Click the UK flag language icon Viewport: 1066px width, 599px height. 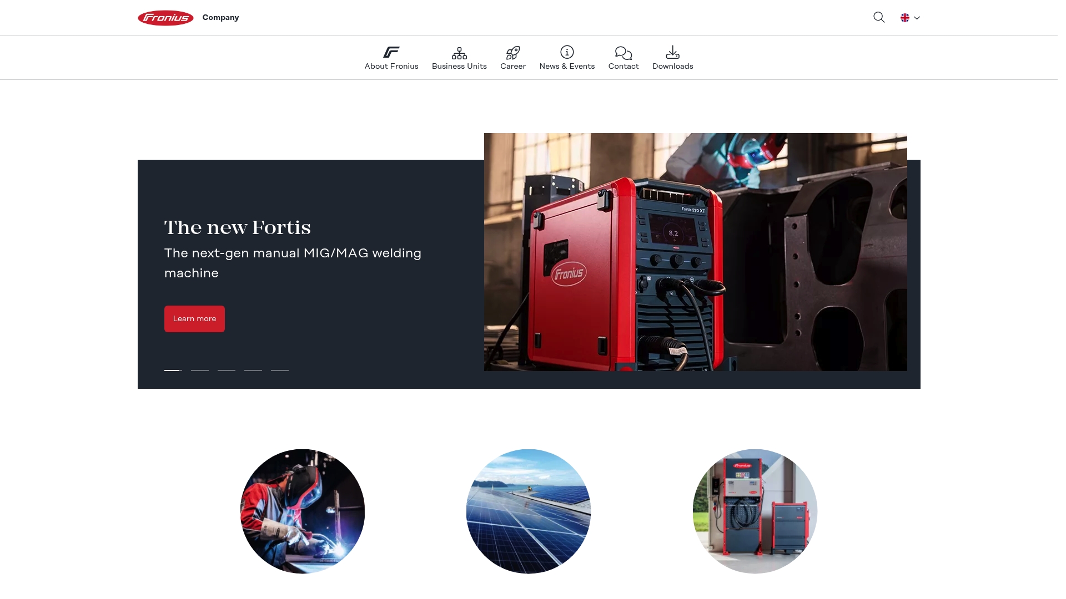905,18
